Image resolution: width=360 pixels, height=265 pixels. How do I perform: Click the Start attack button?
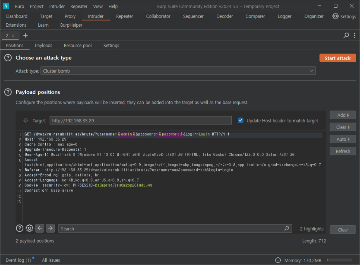click(338, 58)
